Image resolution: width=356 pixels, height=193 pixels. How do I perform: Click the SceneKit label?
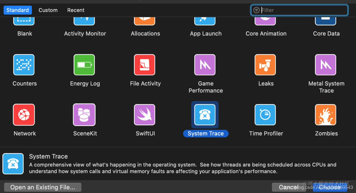point(85,133)
